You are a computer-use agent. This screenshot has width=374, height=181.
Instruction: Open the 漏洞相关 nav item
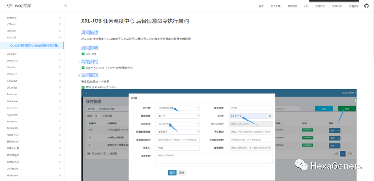292,6
